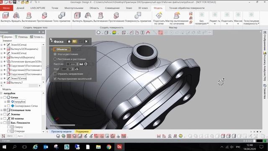268x151 pixels.
Task: Expand the Эскизы tree node
Action: tap(2, 115)
